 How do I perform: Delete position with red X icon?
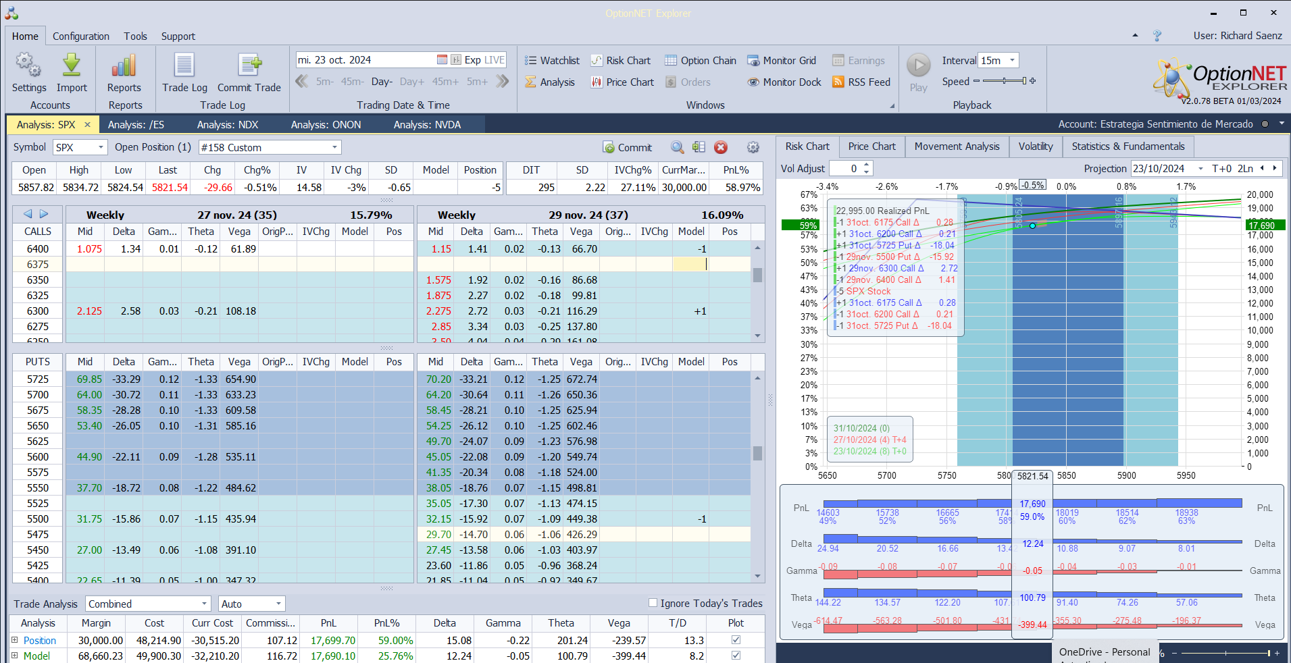721,147
